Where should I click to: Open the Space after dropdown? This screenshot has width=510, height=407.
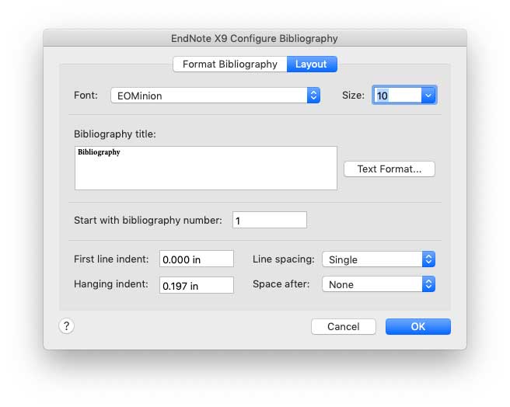(x=379, y=284)
